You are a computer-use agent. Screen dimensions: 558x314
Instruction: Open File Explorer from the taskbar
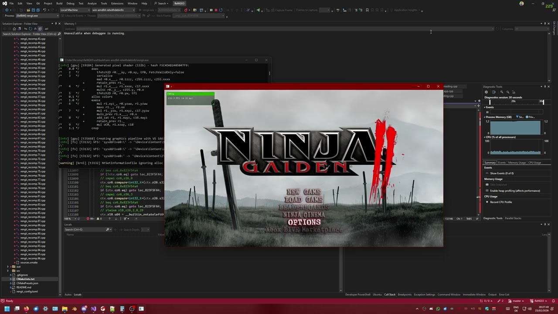coord(65,309)
